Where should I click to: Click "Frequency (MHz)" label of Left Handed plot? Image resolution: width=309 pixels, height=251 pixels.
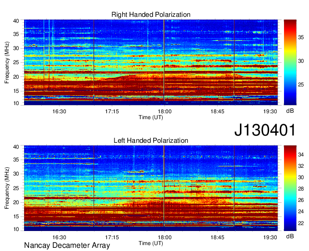(x=7, y=188)
